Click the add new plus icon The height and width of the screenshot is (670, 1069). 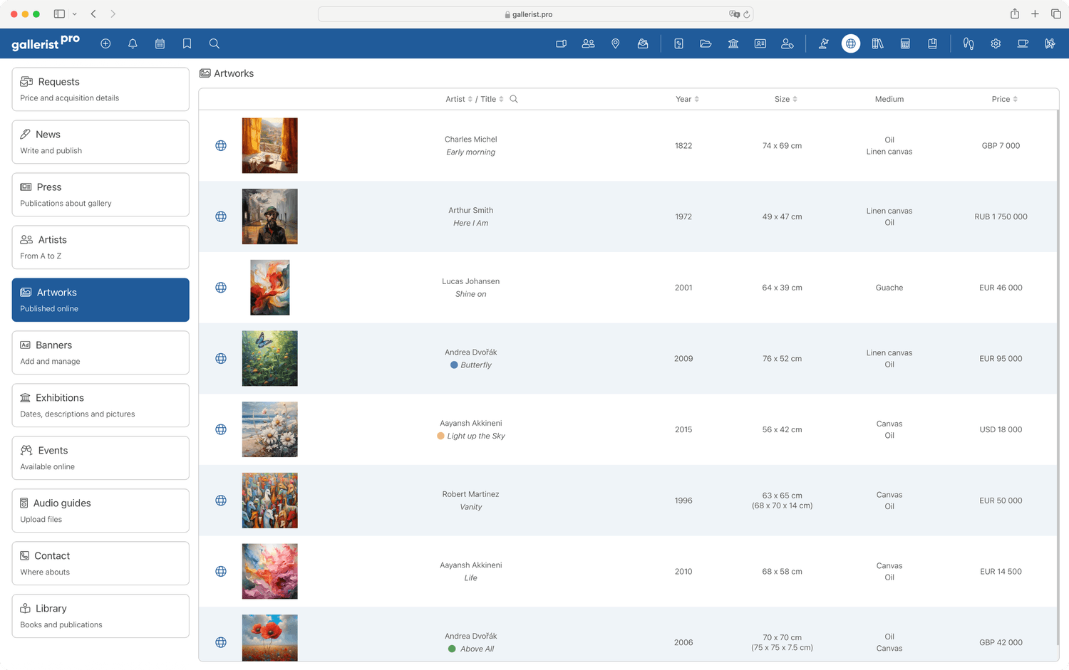[x=105, y=43]
